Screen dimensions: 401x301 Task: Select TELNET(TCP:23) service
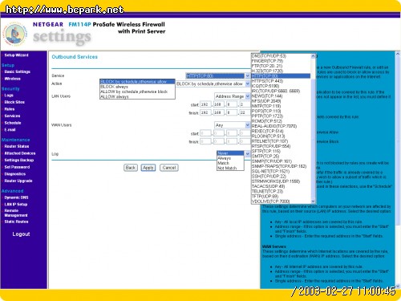tap(281, 191)
